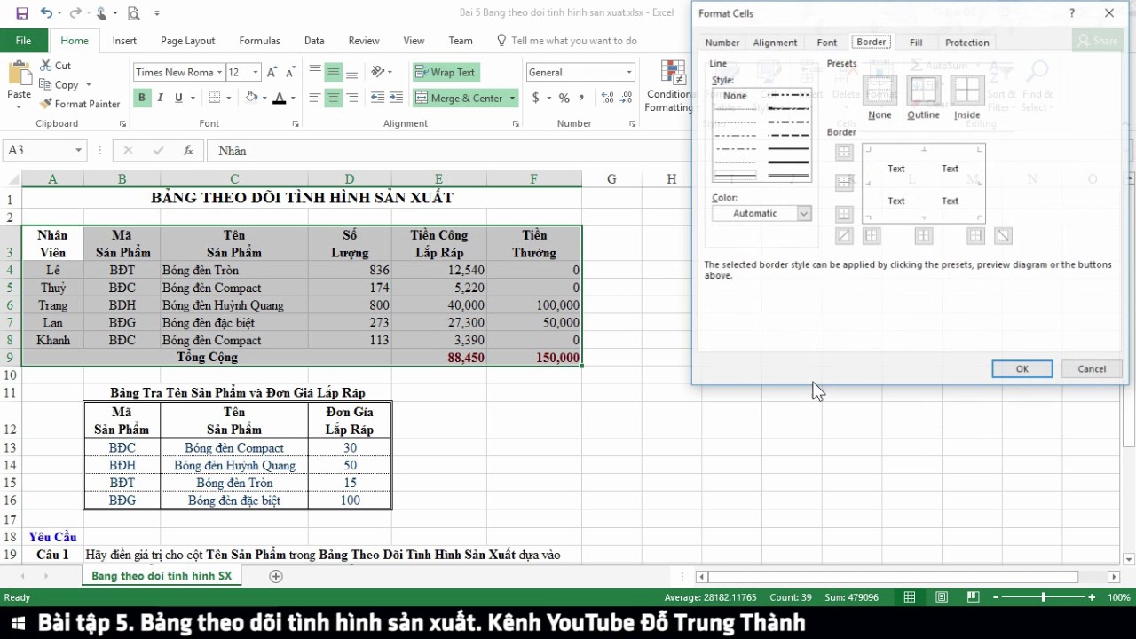Toggle the diagonal up border button
This screenshot has height=639, width=1136.
point(844,235)
